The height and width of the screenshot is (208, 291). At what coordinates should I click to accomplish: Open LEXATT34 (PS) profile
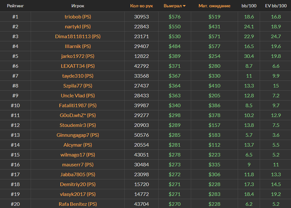pos(78,66)
